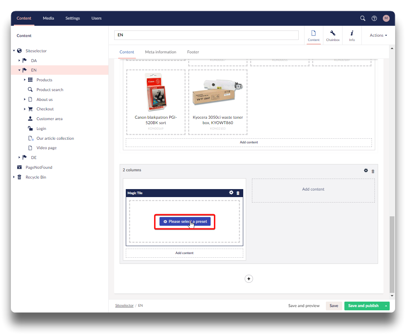This screenshot has height=335, width=406.
Task: Expand the DA language node
Action: click(19, 61)
